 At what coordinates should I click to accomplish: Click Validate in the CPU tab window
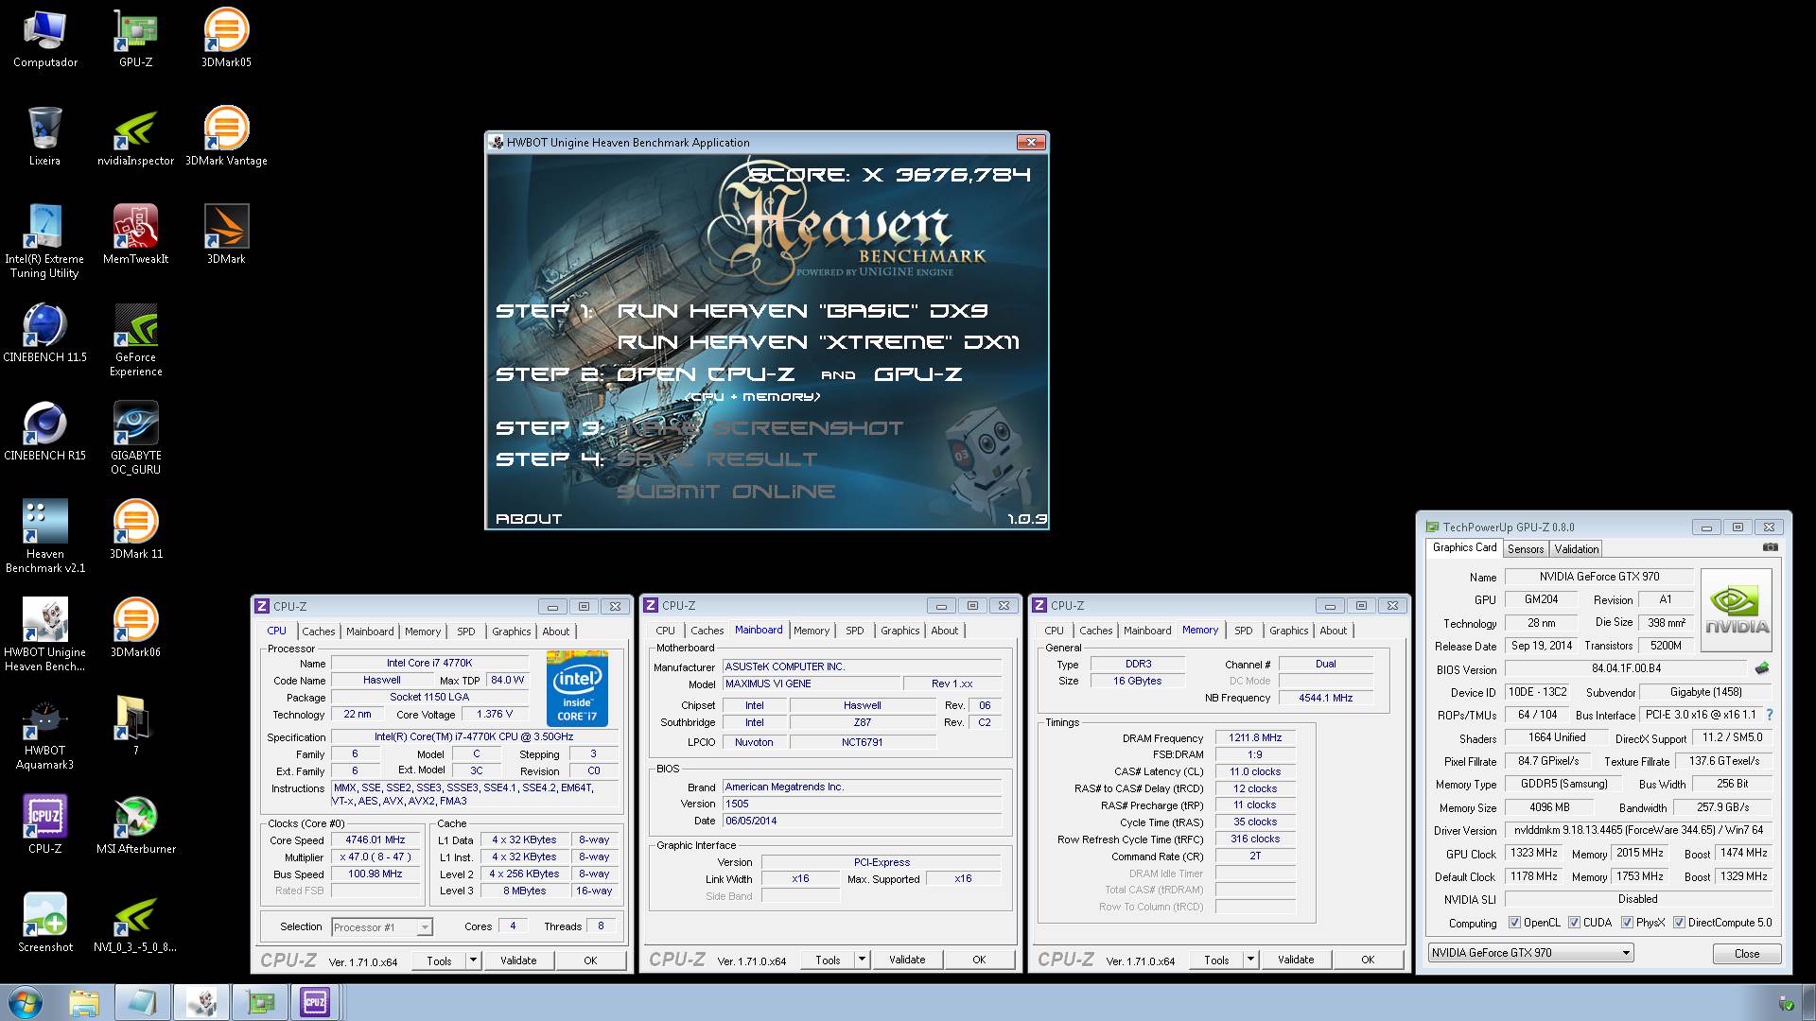click(x=518, y=960)
